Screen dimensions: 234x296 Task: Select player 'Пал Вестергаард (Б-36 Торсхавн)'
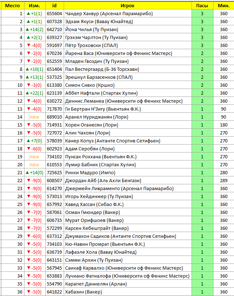pos(102,69)
